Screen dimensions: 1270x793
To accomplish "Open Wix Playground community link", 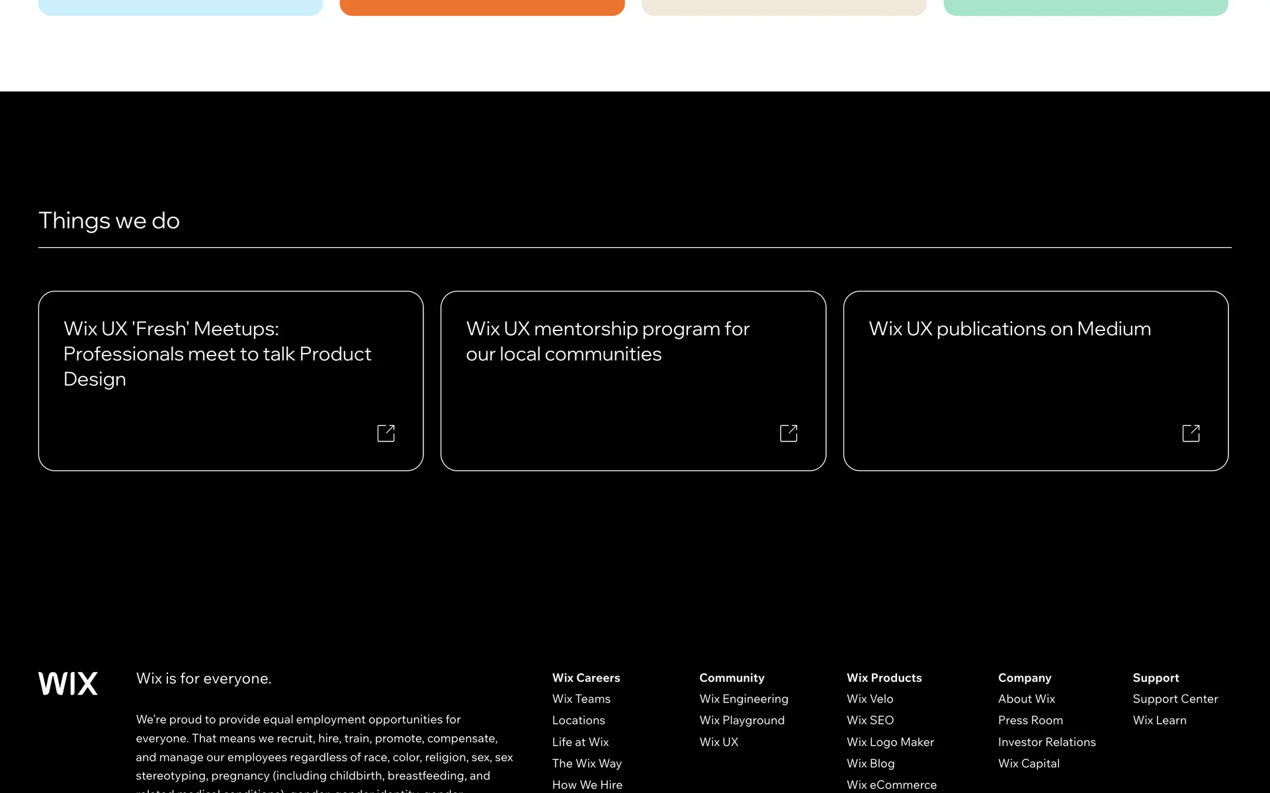I will pyautogui.click(x=741, y=720).
